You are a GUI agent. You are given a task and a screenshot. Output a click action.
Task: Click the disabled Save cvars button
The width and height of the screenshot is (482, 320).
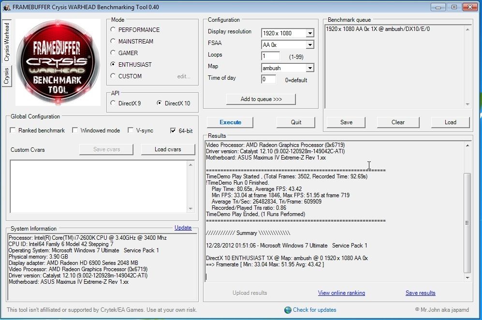[106, 149]
